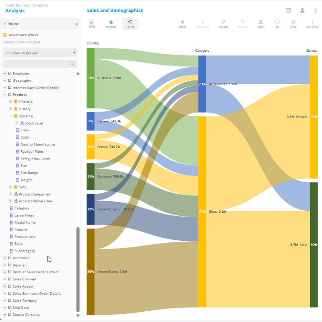This screenshot has width=322, height=322.
Task: Expand the Financial folder
Action: point(11,102)
